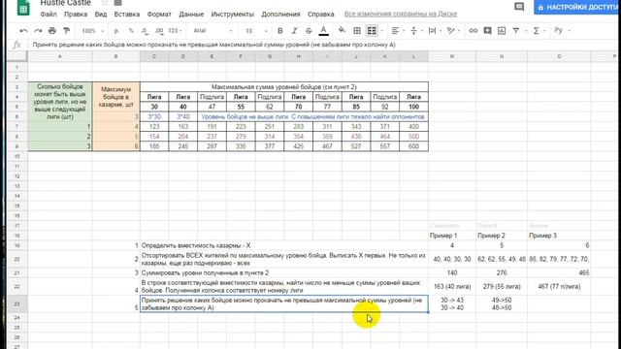Select 'Суммировать уровни полученные в пункте 2'

[x=284, y=273]
